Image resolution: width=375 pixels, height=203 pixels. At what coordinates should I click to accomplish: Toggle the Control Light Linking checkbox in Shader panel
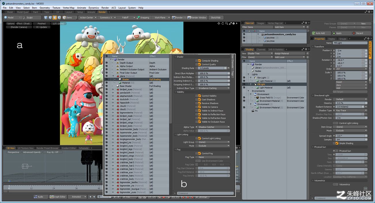(x=199, y=138)
